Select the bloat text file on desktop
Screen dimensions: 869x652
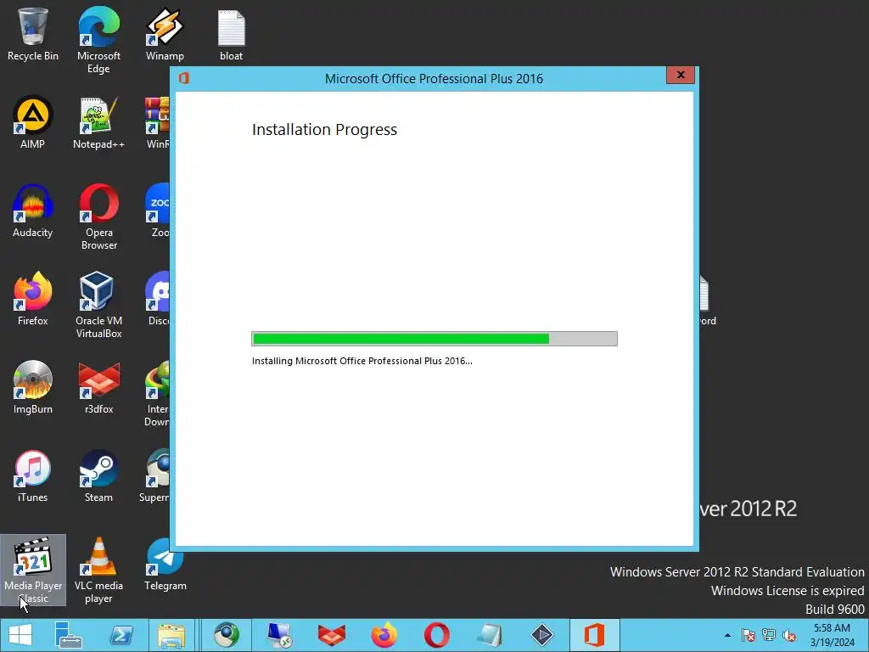click(231, 34)
